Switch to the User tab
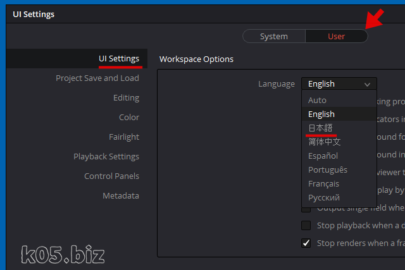Screen dimensions: 405x270 coord(336,37)
